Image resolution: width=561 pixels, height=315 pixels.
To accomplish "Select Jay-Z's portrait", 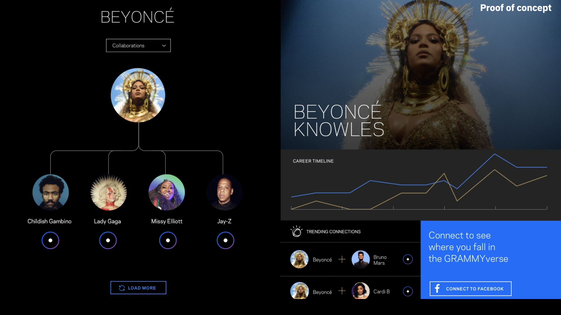I will click(224, 192).
